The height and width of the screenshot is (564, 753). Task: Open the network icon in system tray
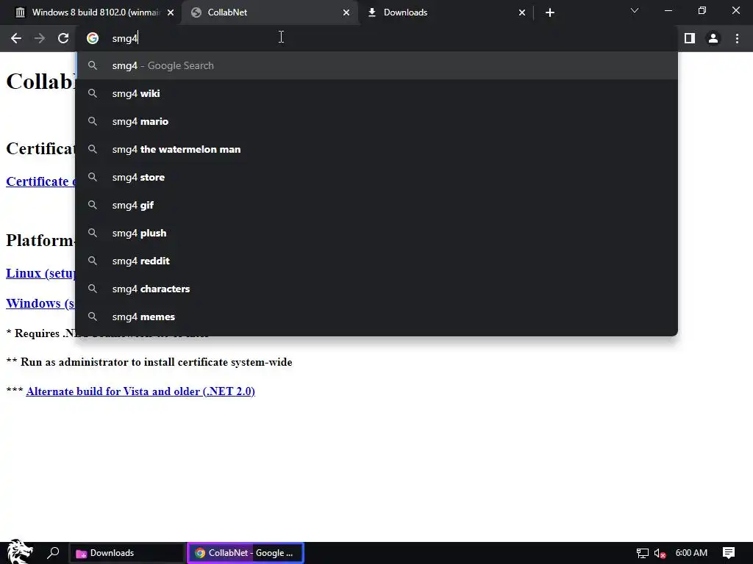pyautogui.click(x=643, y=554)
